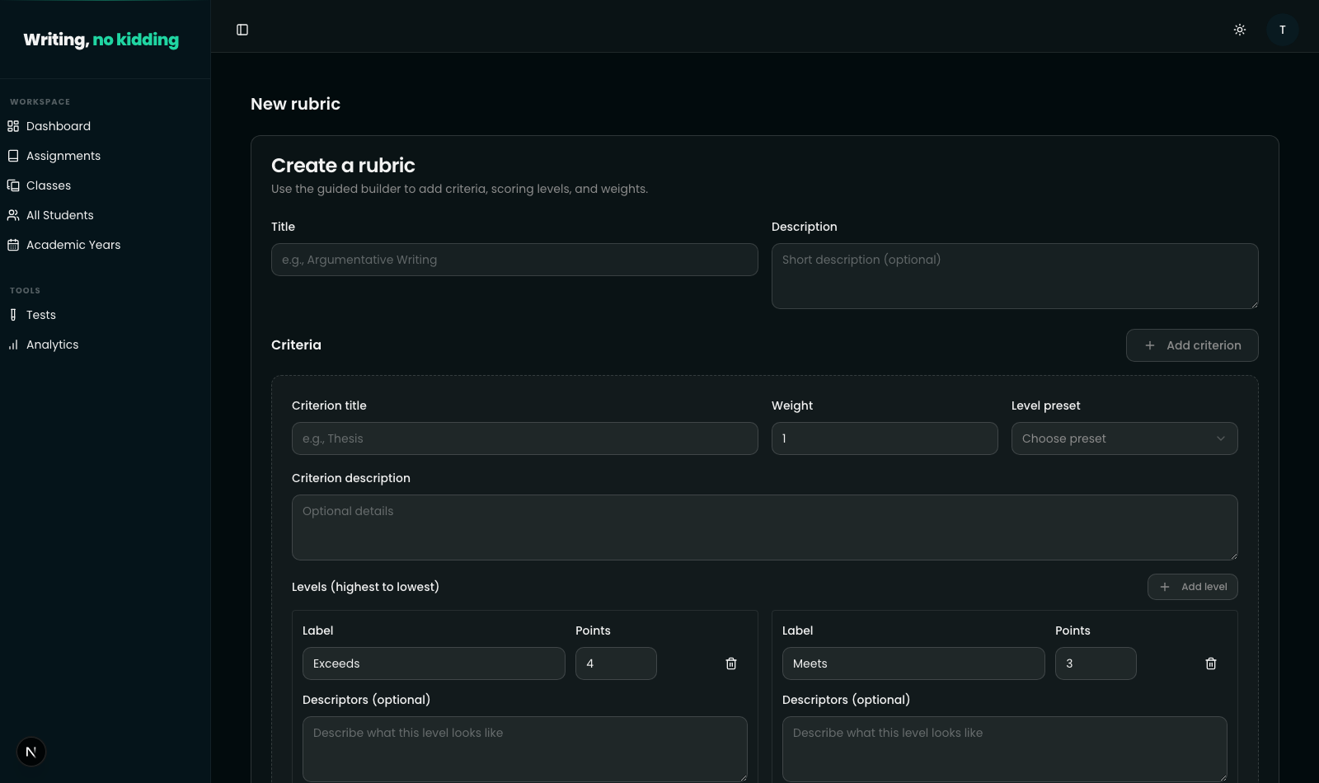
Task: Focus the rubric Title field
Action: (514, 260)
